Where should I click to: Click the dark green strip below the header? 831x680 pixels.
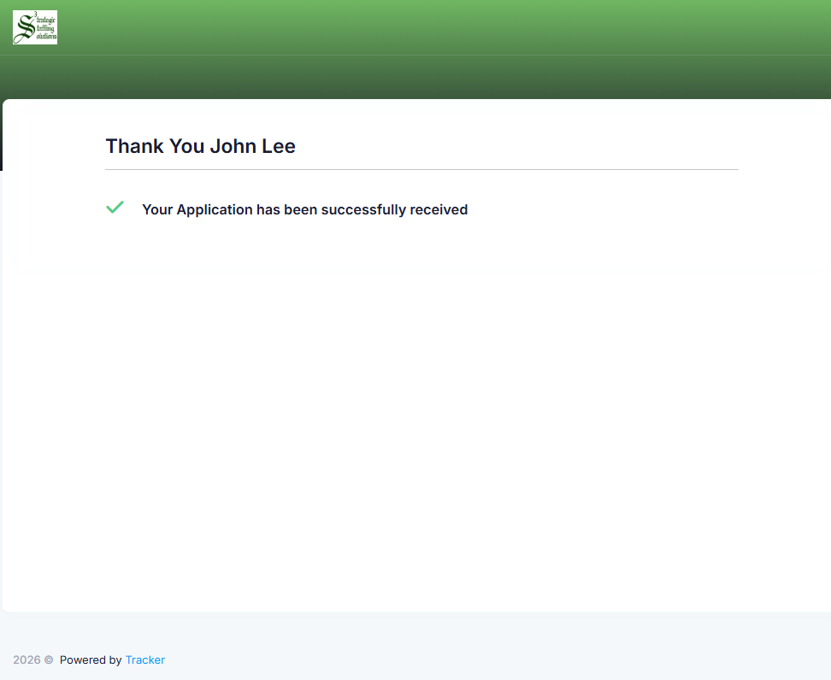(x=427, y=77)
